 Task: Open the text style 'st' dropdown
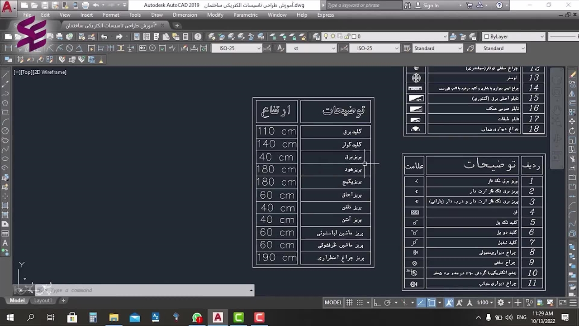pyautogui.click(x=333, y=48)
